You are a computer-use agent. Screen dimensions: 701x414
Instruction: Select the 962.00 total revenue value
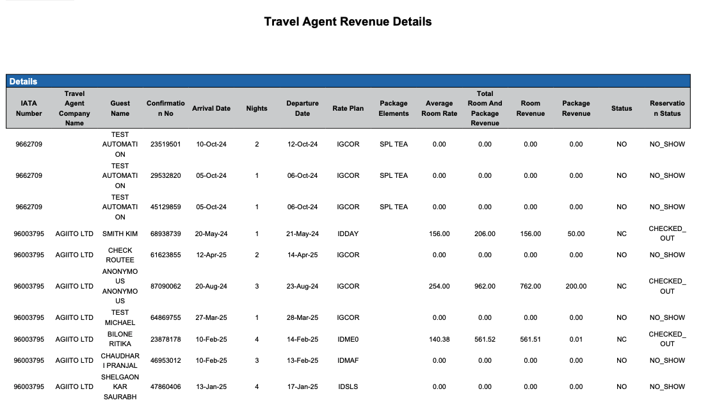coord(485,286)
